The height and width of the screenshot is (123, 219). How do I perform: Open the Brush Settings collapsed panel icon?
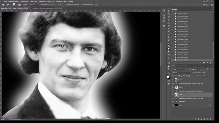click(164, 11)
